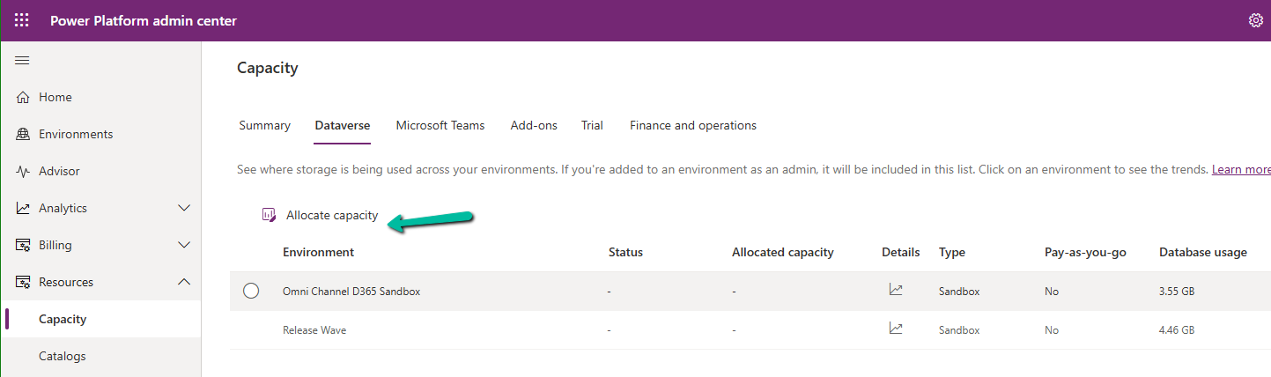Click Pay-as-you-go column header
The width and height of the screenshot is (1271, 377).
pyautogui.click(x=1085, y=252)
